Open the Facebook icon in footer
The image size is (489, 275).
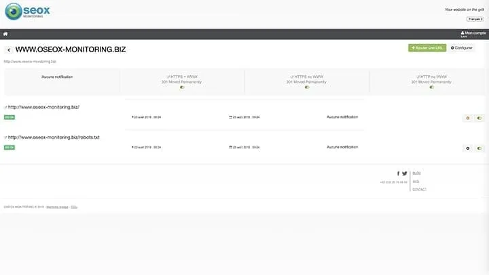[398, 173]
